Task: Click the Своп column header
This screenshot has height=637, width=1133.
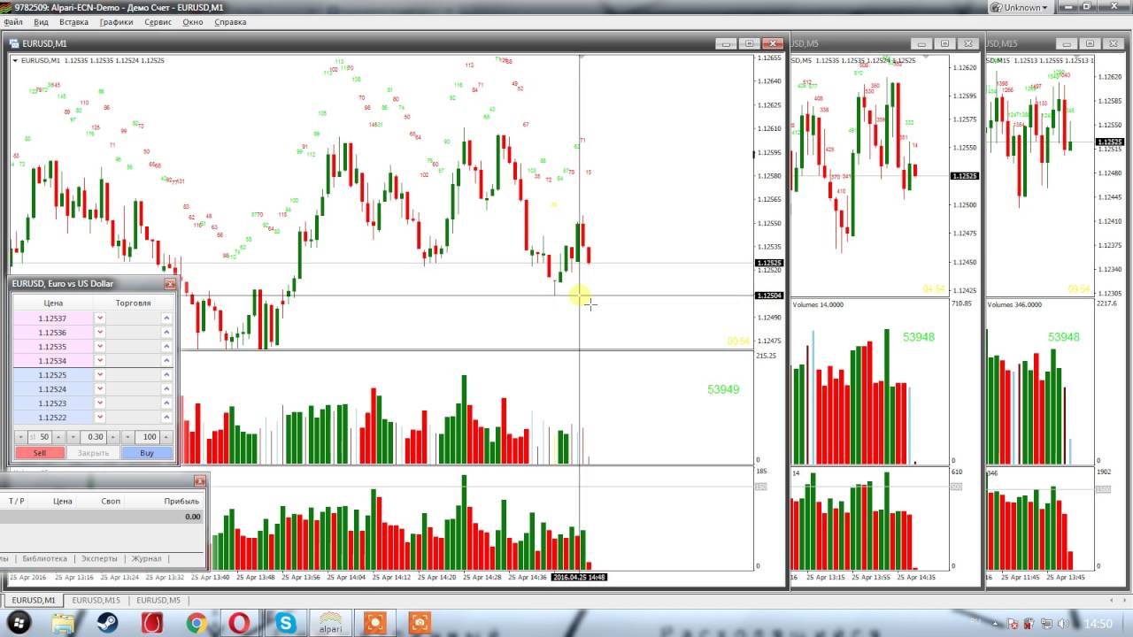Action: pyautogui.click(x=111, y=501)
